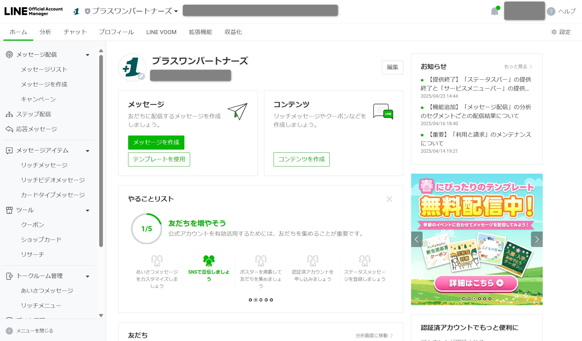Click the notification bell icon
Screen dimensions: 582x341
click(x=494, y=11)
